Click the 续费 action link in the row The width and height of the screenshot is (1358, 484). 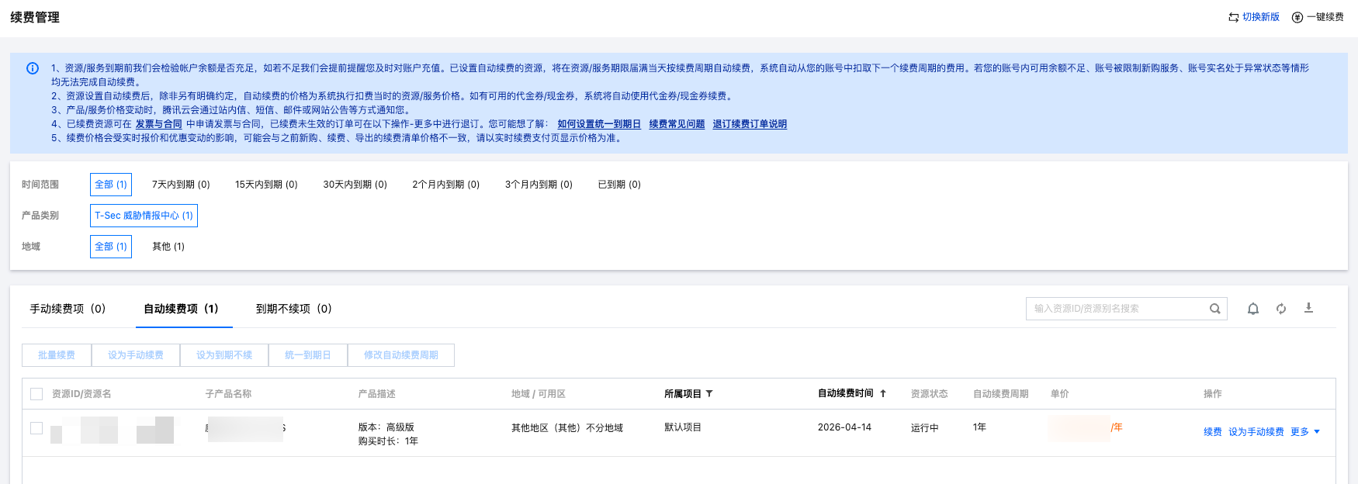point(1212,432)
